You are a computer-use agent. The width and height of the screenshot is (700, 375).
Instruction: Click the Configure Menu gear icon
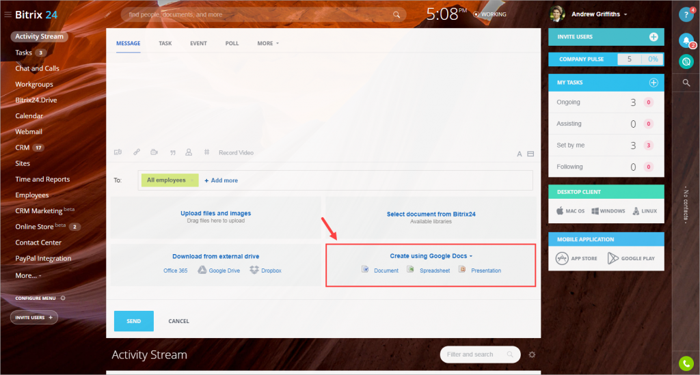[x=63, y=298]
